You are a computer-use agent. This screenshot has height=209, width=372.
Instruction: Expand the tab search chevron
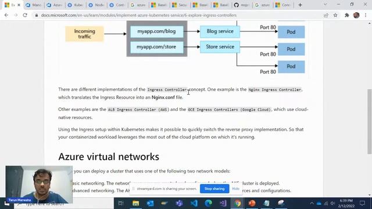325,5
